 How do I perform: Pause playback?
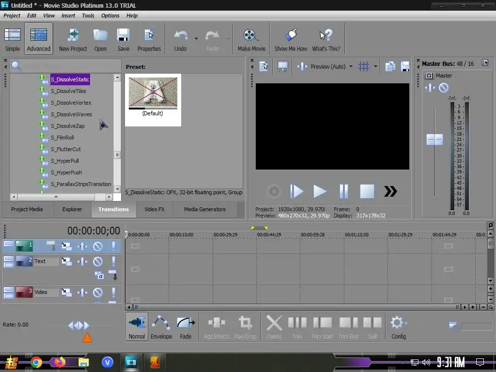pyautogui.click(x=343, y=191)
